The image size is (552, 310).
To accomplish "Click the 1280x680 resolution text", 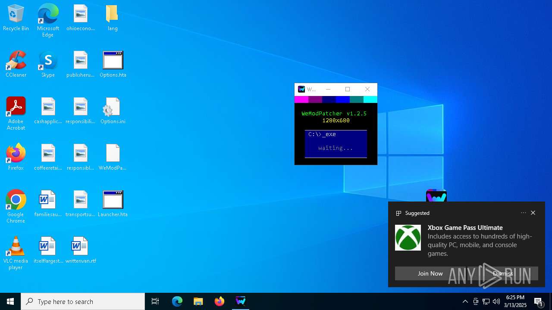I will [336, 121].
